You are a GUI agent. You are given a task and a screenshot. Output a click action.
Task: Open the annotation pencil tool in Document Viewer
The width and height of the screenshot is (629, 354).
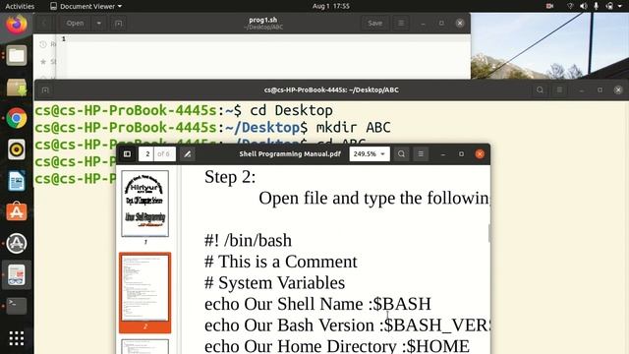188,154
